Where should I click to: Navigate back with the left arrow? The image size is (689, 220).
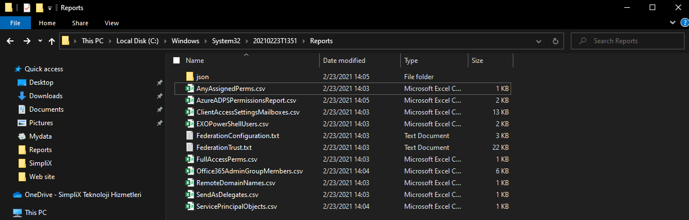pos(10,41)
